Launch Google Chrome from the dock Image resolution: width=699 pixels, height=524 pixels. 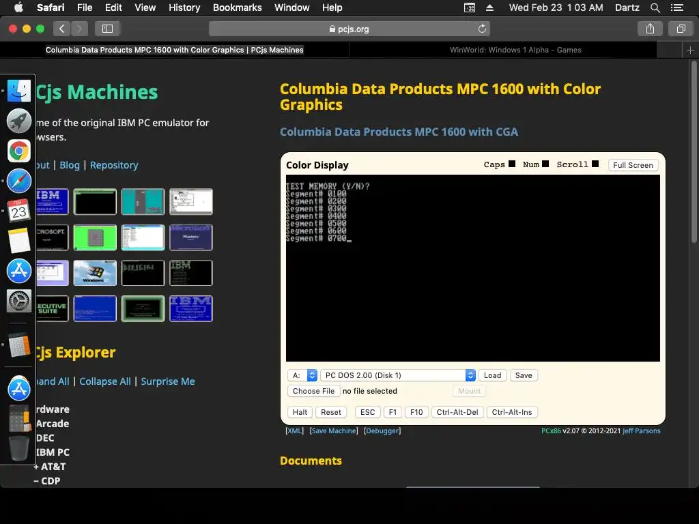(x=18, y=151)
